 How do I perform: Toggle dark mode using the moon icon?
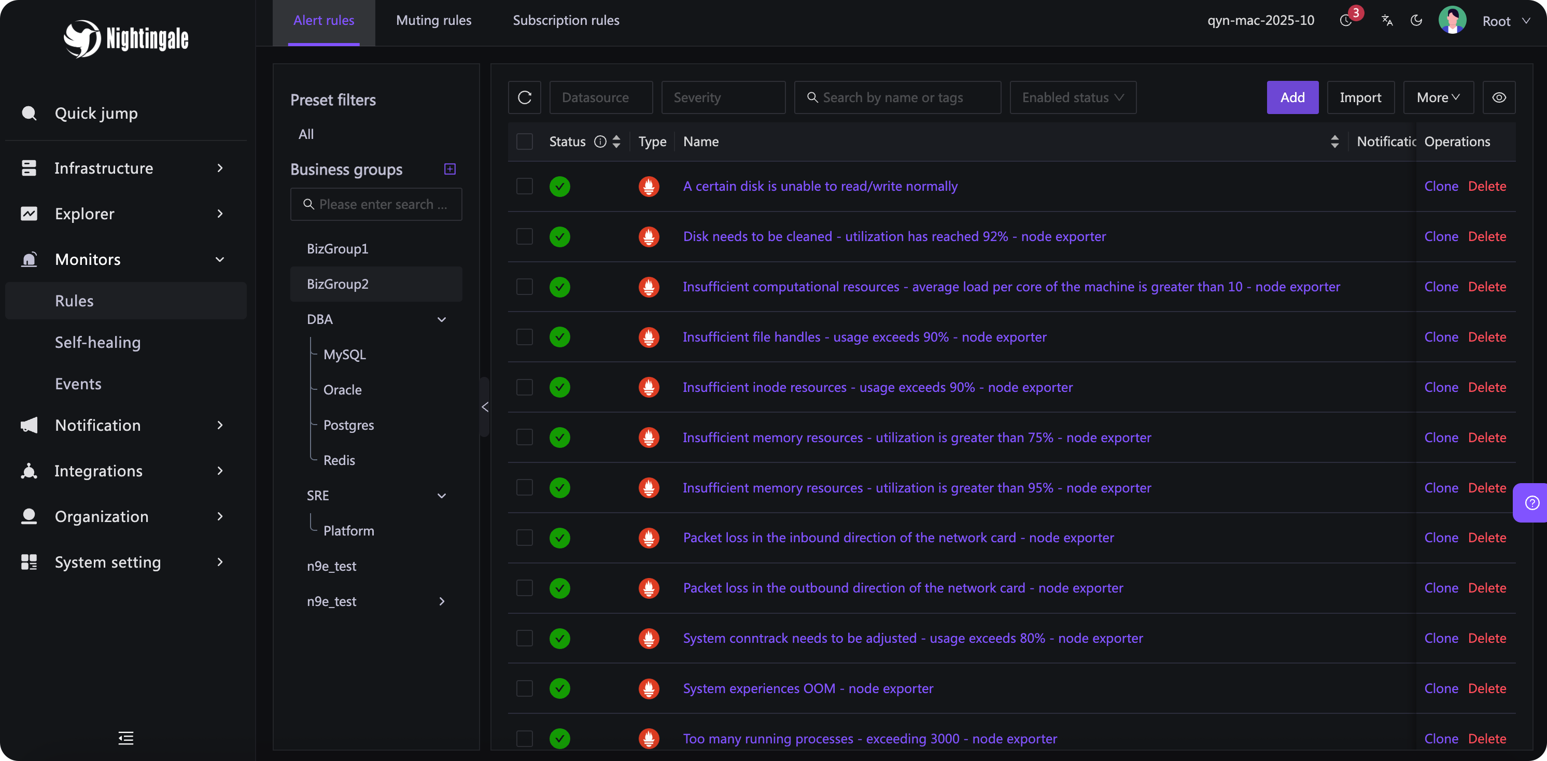(1416, 20)
